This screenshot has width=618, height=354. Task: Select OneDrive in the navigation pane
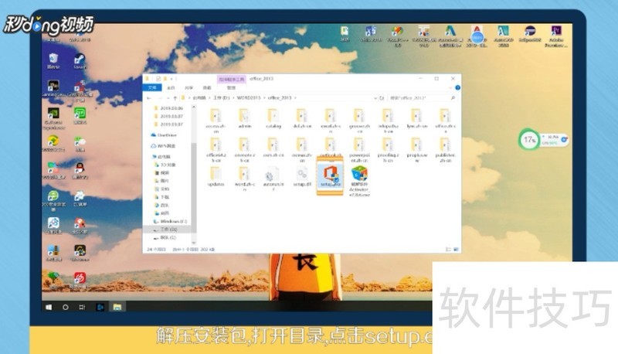164,135
